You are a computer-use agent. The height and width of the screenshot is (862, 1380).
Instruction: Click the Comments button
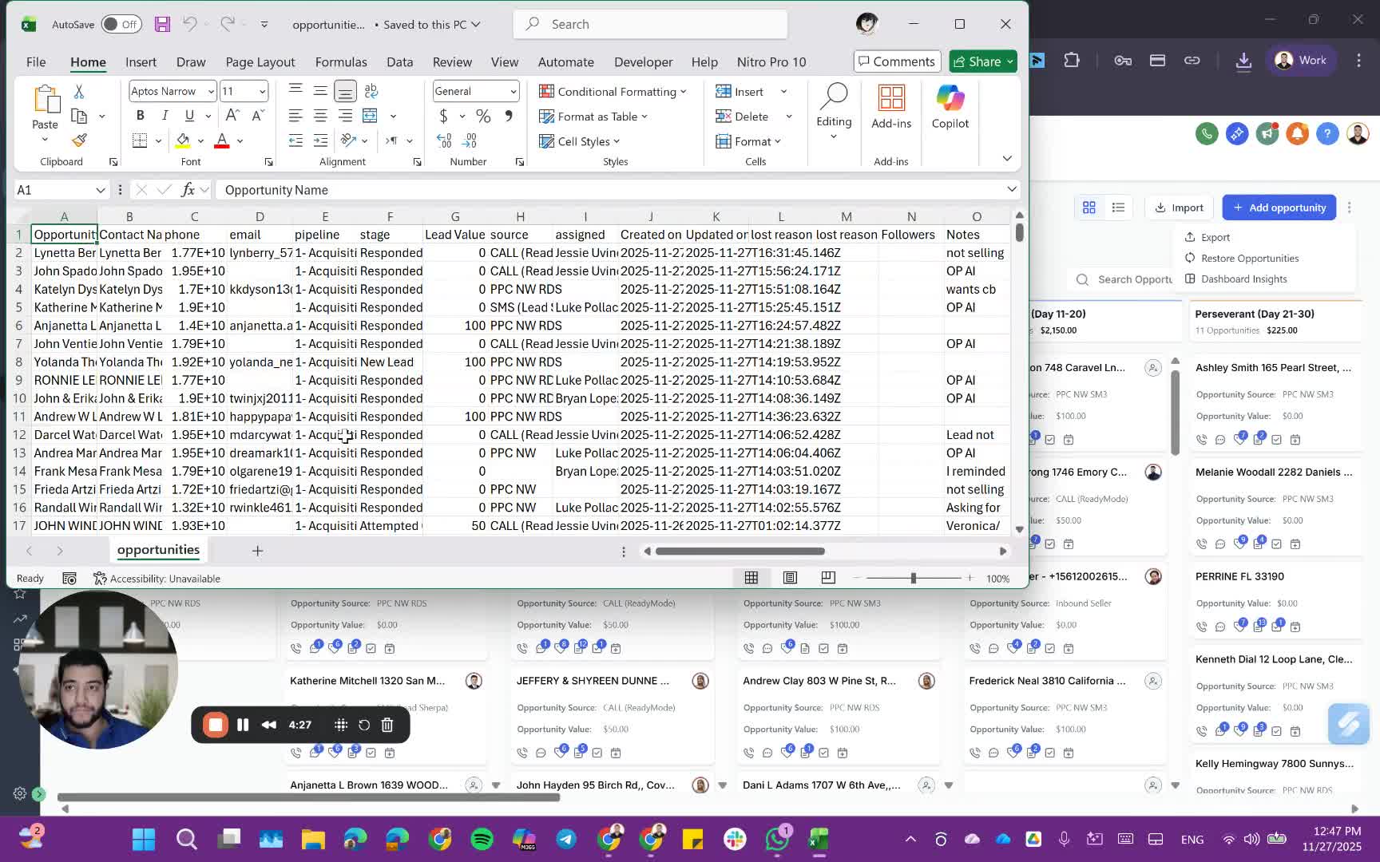point(896,61)
